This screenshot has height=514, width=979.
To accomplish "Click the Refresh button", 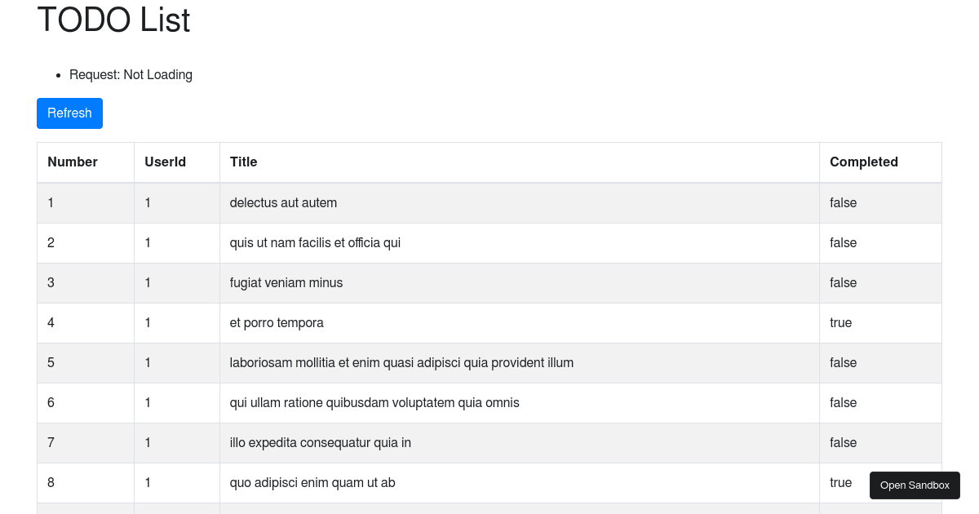I will (69, 113).
